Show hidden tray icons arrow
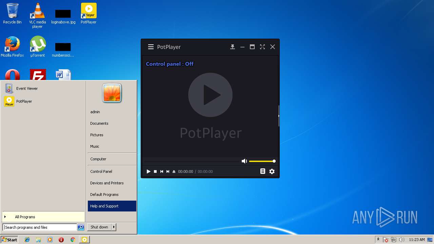This screenshot has height=244, width=434. (378, 240)
